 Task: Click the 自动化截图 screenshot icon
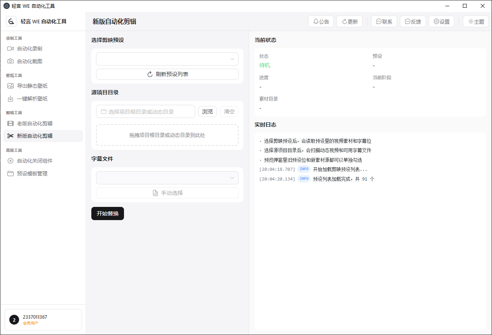[10, 61]
